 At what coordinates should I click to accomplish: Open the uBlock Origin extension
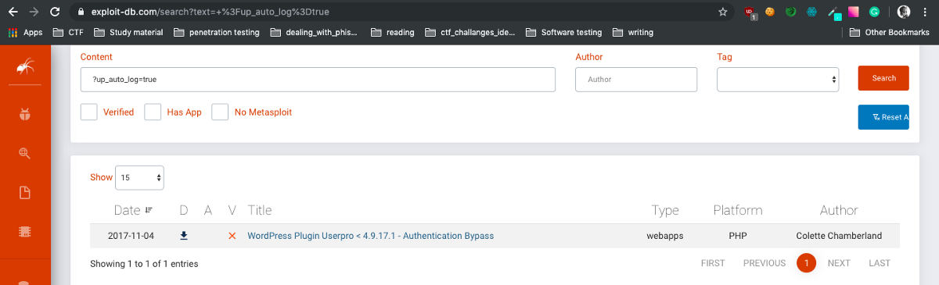750,12
